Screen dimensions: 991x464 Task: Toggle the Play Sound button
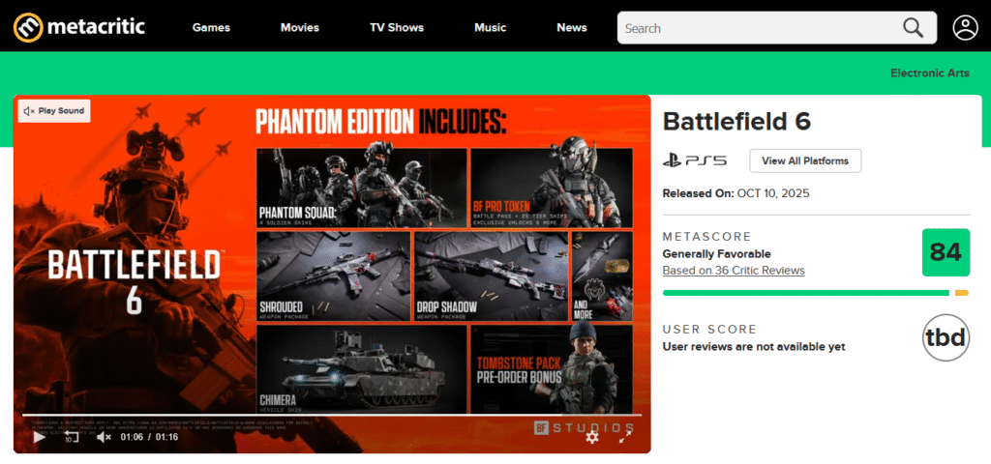(54, 111)
